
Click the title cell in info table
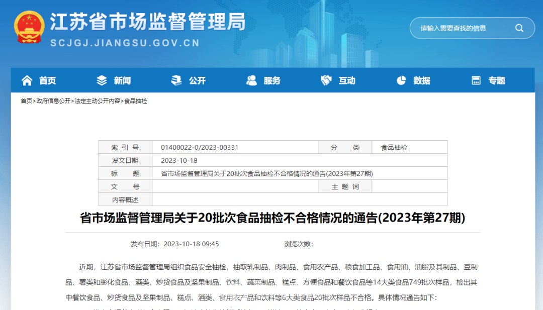point(300,174)
